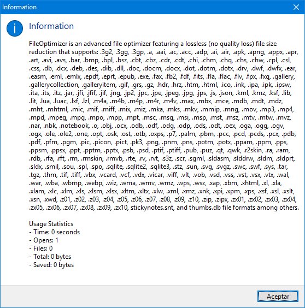Click the Saved: 0 bytes line
The image size is (305, 308).
pyautogui.click(x=51, y=265)
